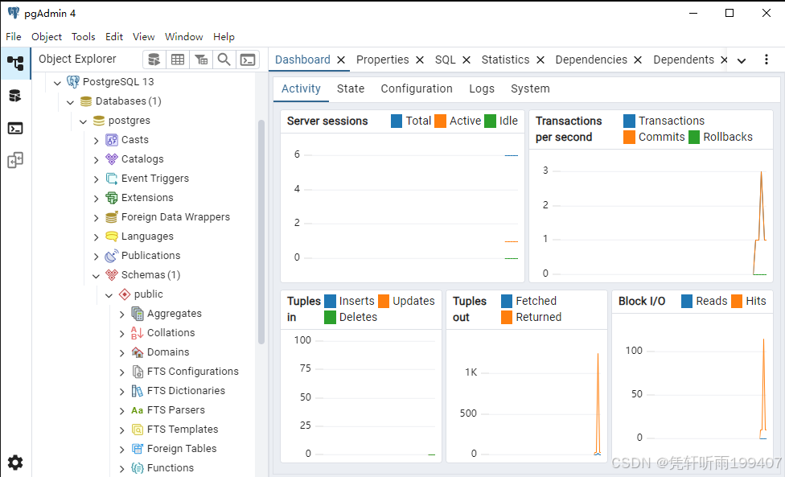Open the Help menu
Screen dimensions: 785x477
click(x=224, y=36)
